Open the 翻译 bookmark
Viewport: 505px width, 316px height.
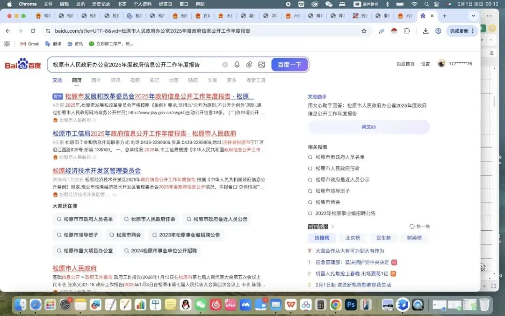[x=53, y=44]
